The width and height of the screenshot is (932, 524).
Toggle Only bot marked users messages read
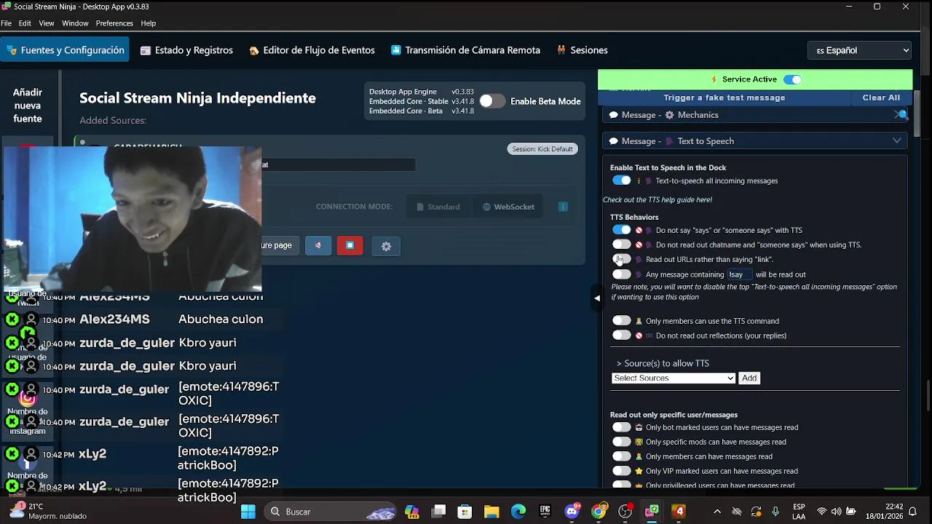coord(622,427)
